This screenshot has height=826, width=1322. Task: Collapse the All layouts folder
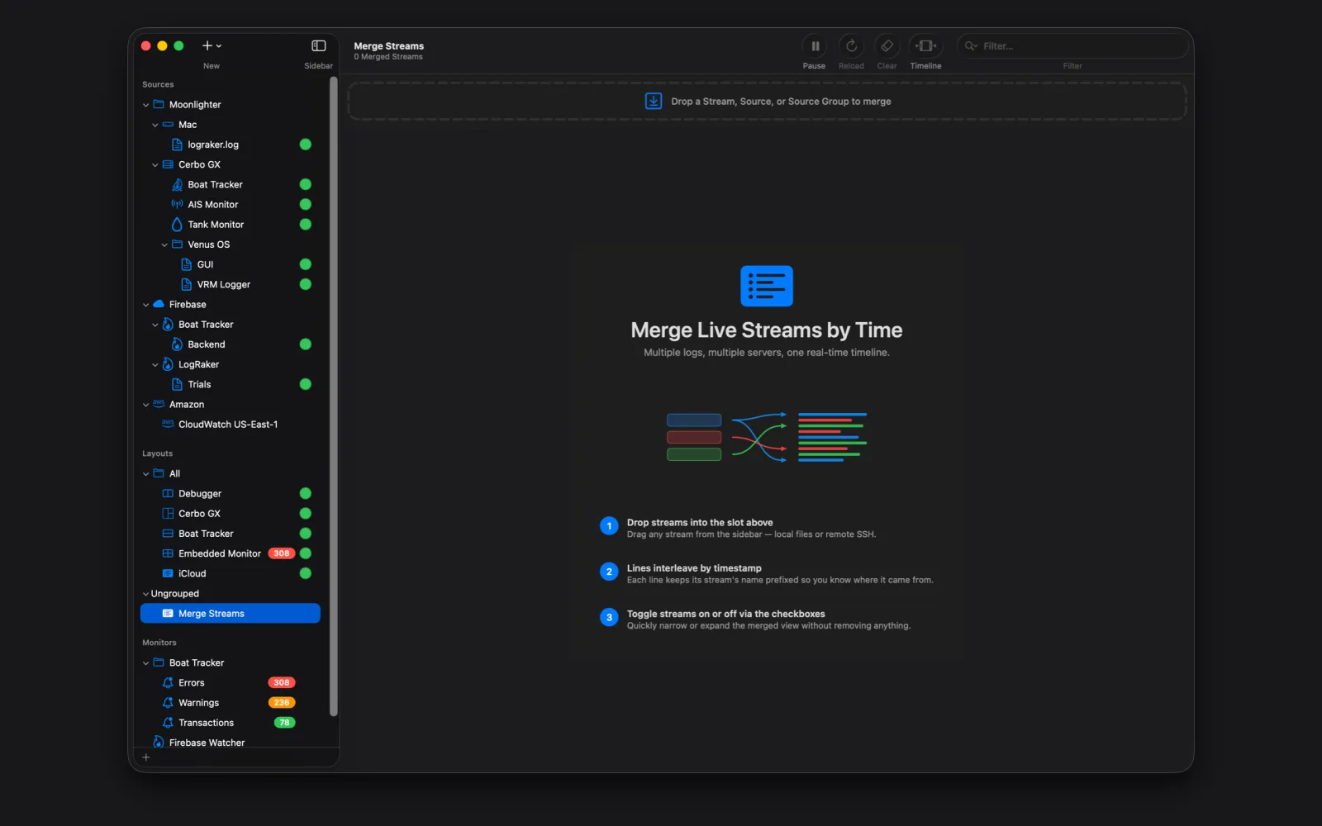[x=146, y=474]
